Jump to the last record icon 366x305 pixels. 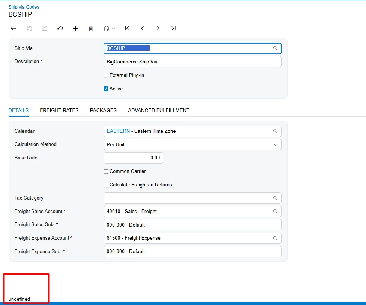click(173, 28)
